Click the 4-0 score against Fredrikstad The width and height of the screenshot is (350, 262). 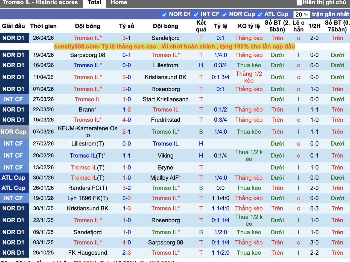click(126, 120)
